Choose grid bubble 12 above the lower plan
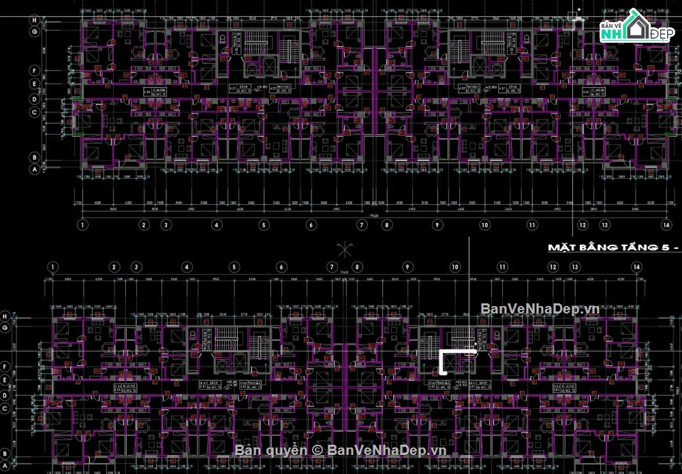This screenshot has width=682, height=474. coord(553,267)
